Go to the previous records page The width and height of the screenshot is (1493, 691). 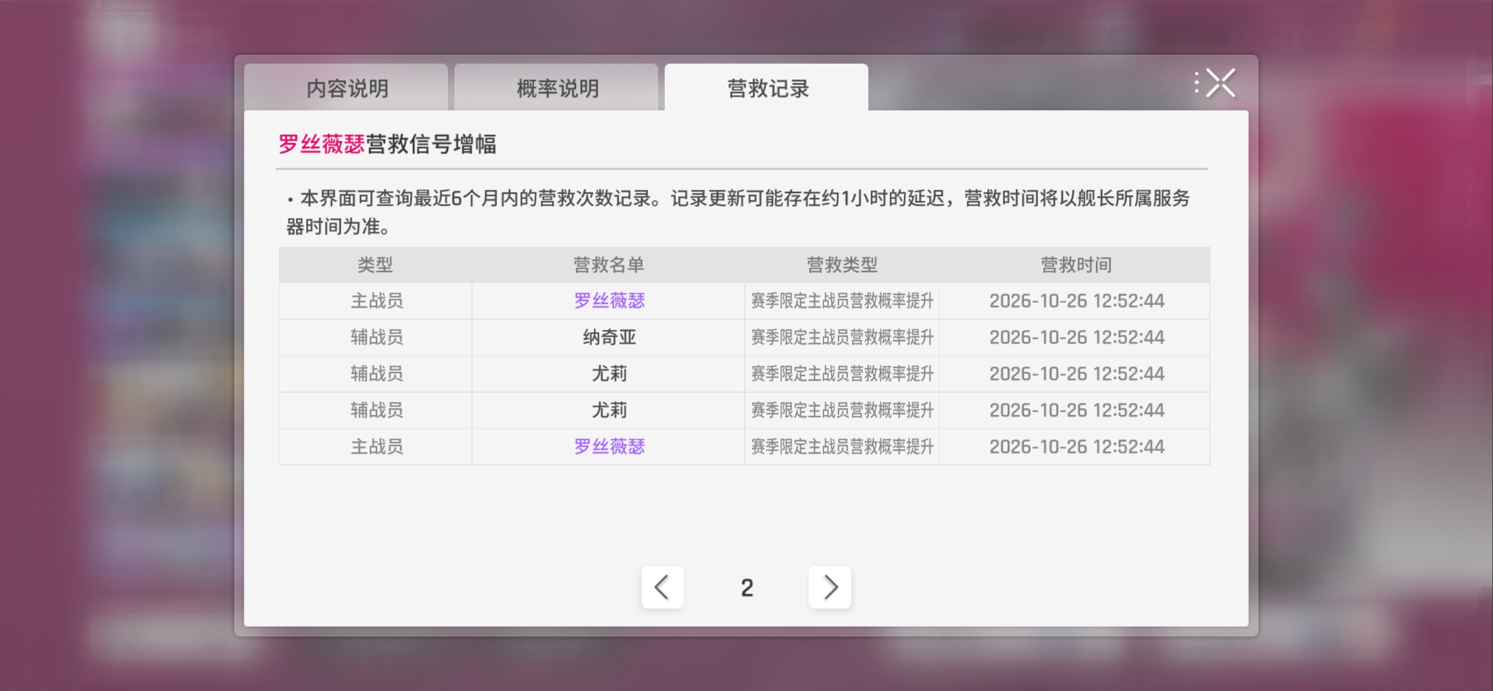click(x=662, y=587)
